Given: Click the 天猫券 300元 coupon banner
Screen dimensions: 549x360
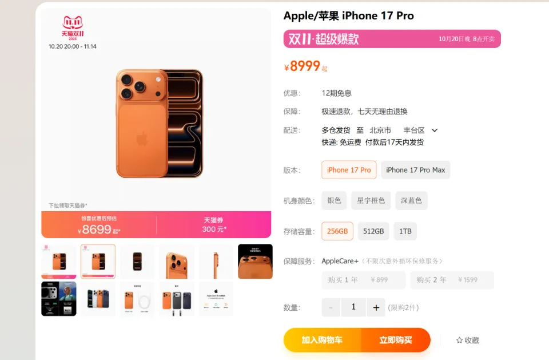Looking at the screenshot, I should 214,225.
